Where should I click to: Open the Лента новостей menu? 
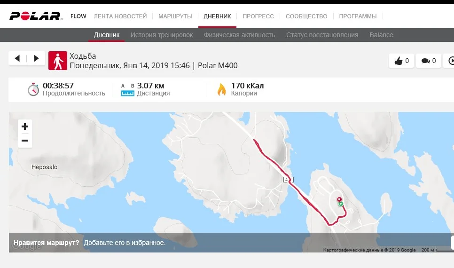click(120, 16)
